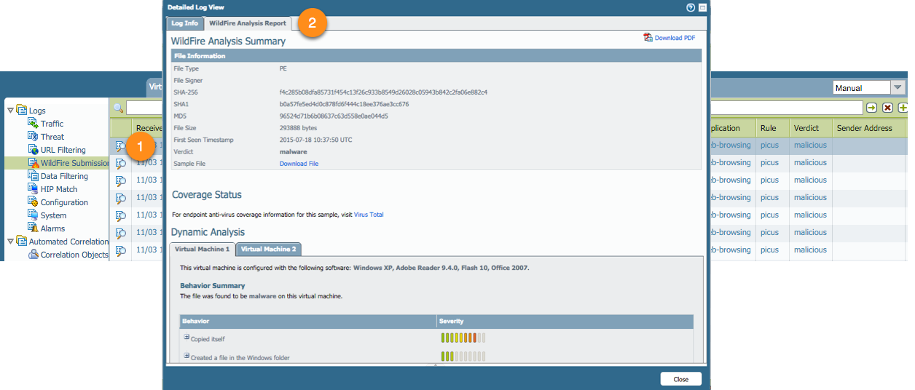915x390 pixels.
Task: Click the Close button
Action: coord(680,379)
